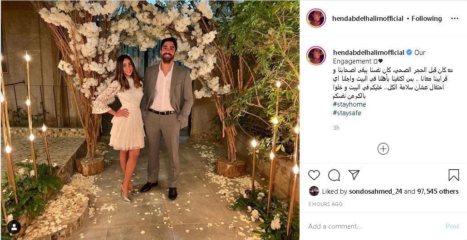Image resolution: width=467 pixels, height=240 pixels.
Task: Share the post using the paper plane icon
Action: (354, 175)
